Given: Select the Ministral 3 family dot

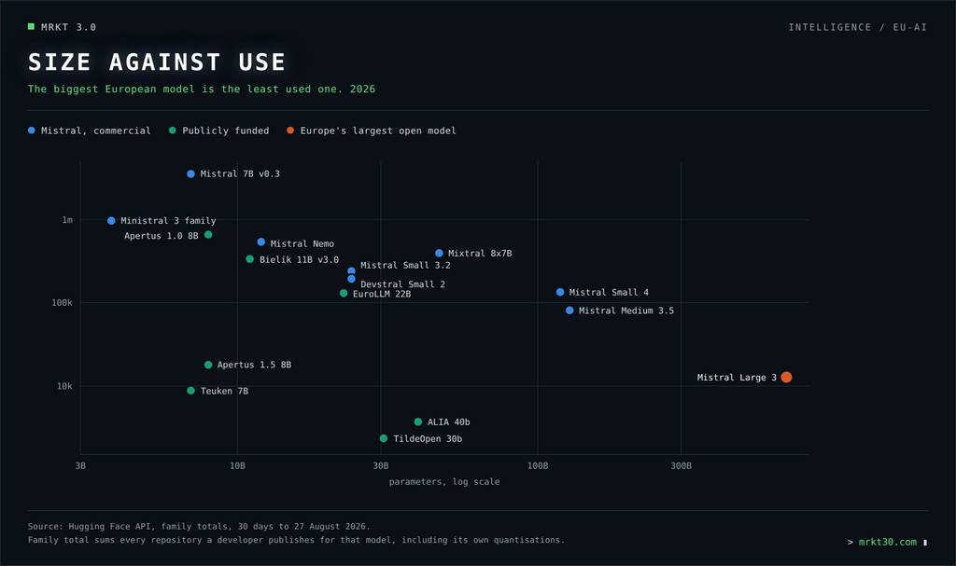Looking at the screenshot, I should pos(111,221).
